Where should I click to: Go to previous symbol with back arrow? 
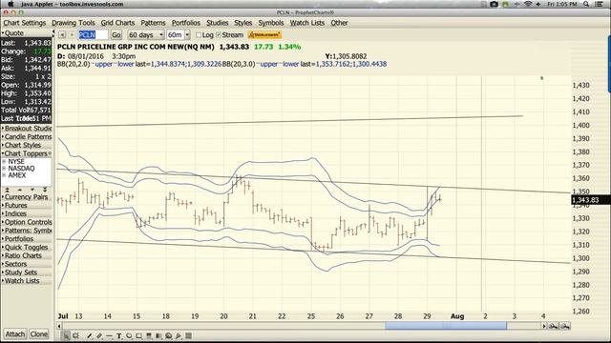(x=61, y=35)
